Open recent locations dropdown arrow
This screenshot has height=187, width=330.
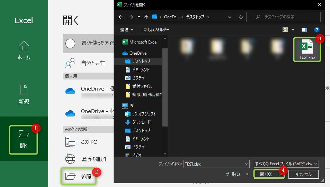139,17
